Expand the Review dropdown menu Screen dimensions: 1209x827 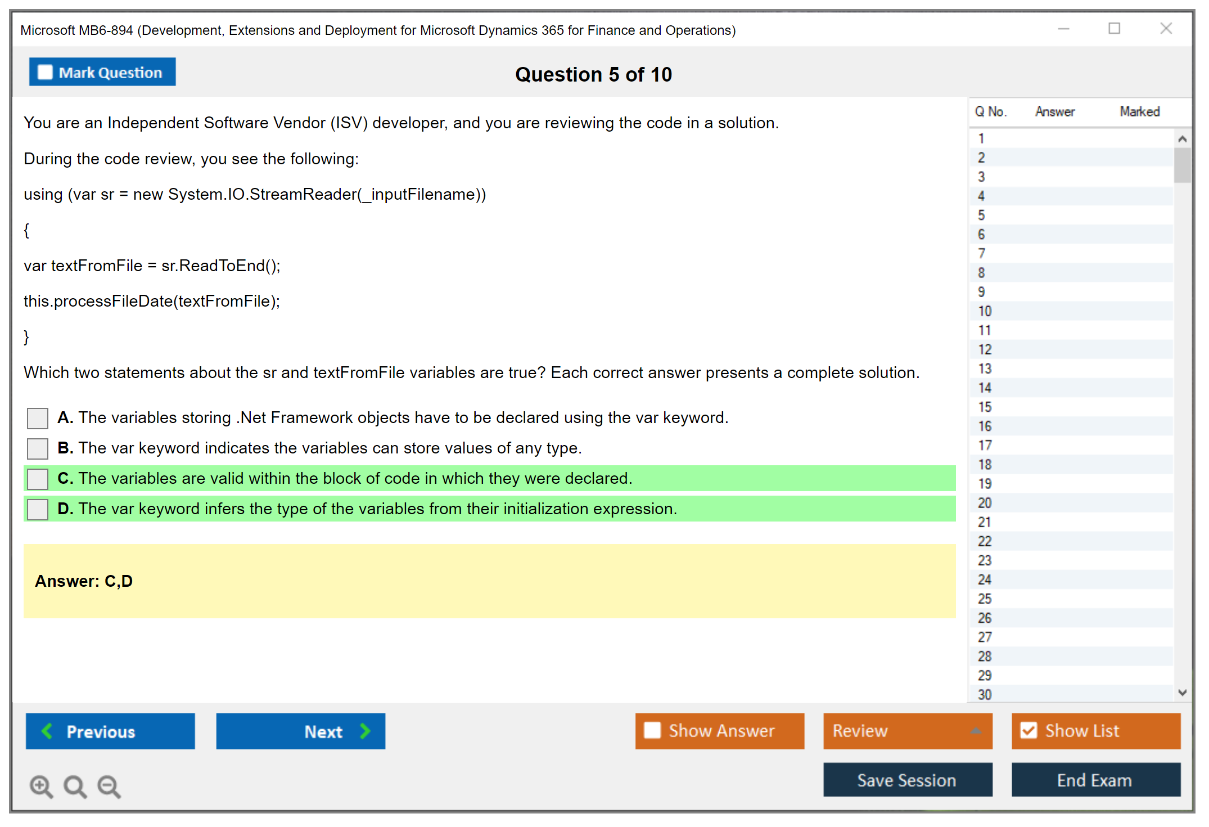(976, 731)
